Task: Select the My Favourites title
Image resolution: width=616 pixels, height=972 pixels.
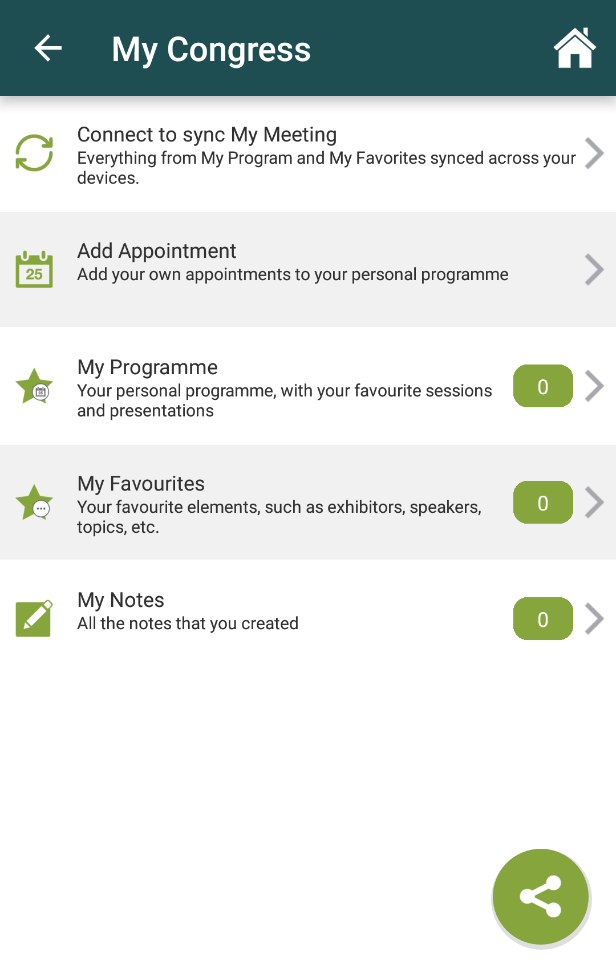Action: pyautogui.click(x=141, y=484)
